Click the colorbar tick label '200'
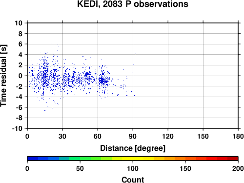Image resolution: width=244 pixels, height=183 pixels. 238,168
